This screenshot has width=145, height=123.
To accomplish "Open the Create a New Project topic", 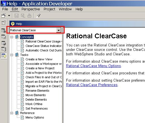I will [x=40, y=68].
